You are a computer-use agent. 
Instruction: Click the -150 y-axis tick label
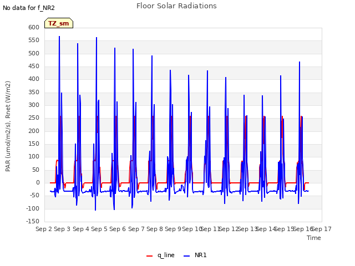(x=33, y=221)
